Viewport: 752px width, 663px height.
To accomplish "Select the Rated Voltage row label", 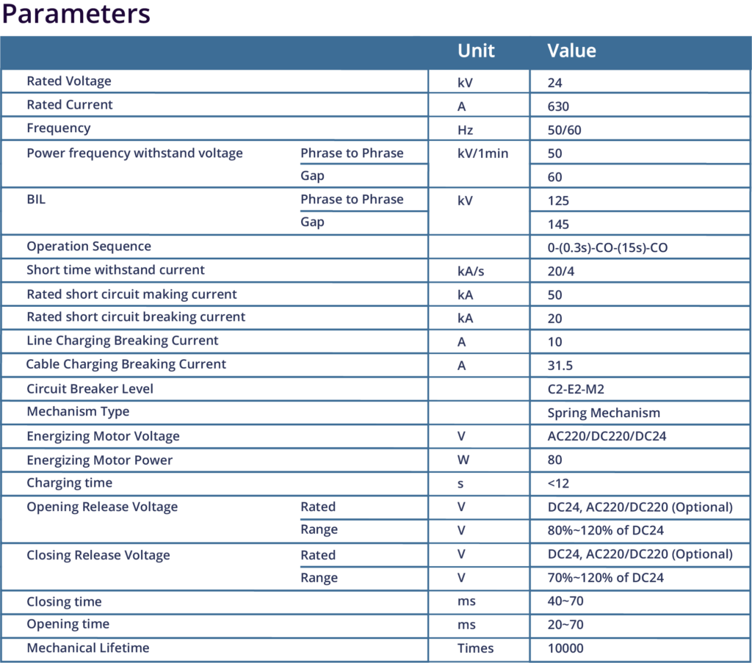I will [x=69, y=81].
